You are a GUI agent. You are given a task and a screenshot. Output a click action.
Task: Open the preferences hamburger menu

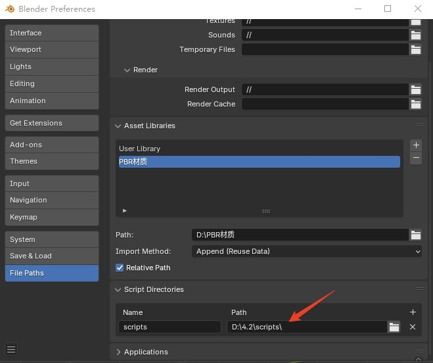pos(11,349)
